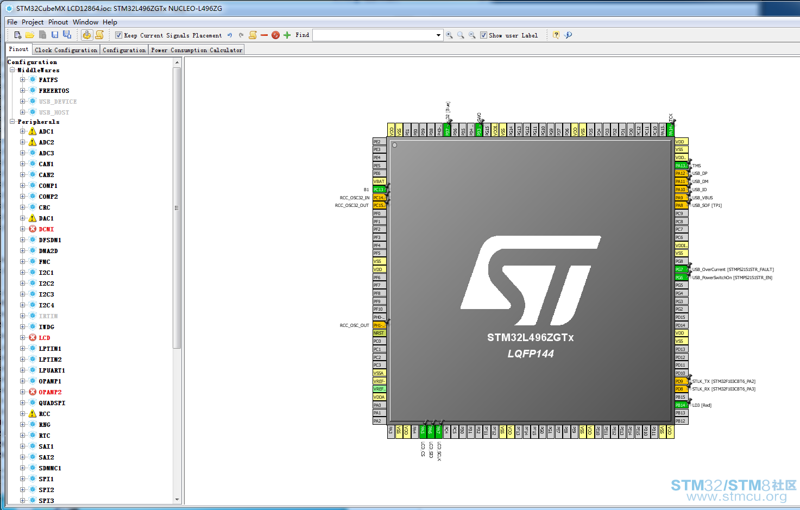The height and width of the screenshot is (510, 800).
Task: Select the RTC peripheral row
Action: [44, 436]
